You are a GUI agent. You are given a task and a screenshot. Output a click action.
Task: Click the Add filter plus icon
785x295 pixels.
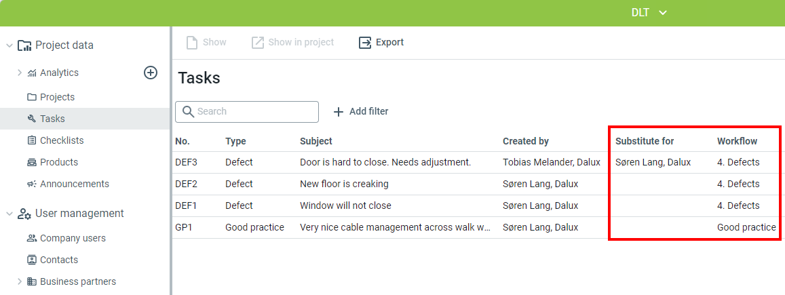tap(339, 112)
